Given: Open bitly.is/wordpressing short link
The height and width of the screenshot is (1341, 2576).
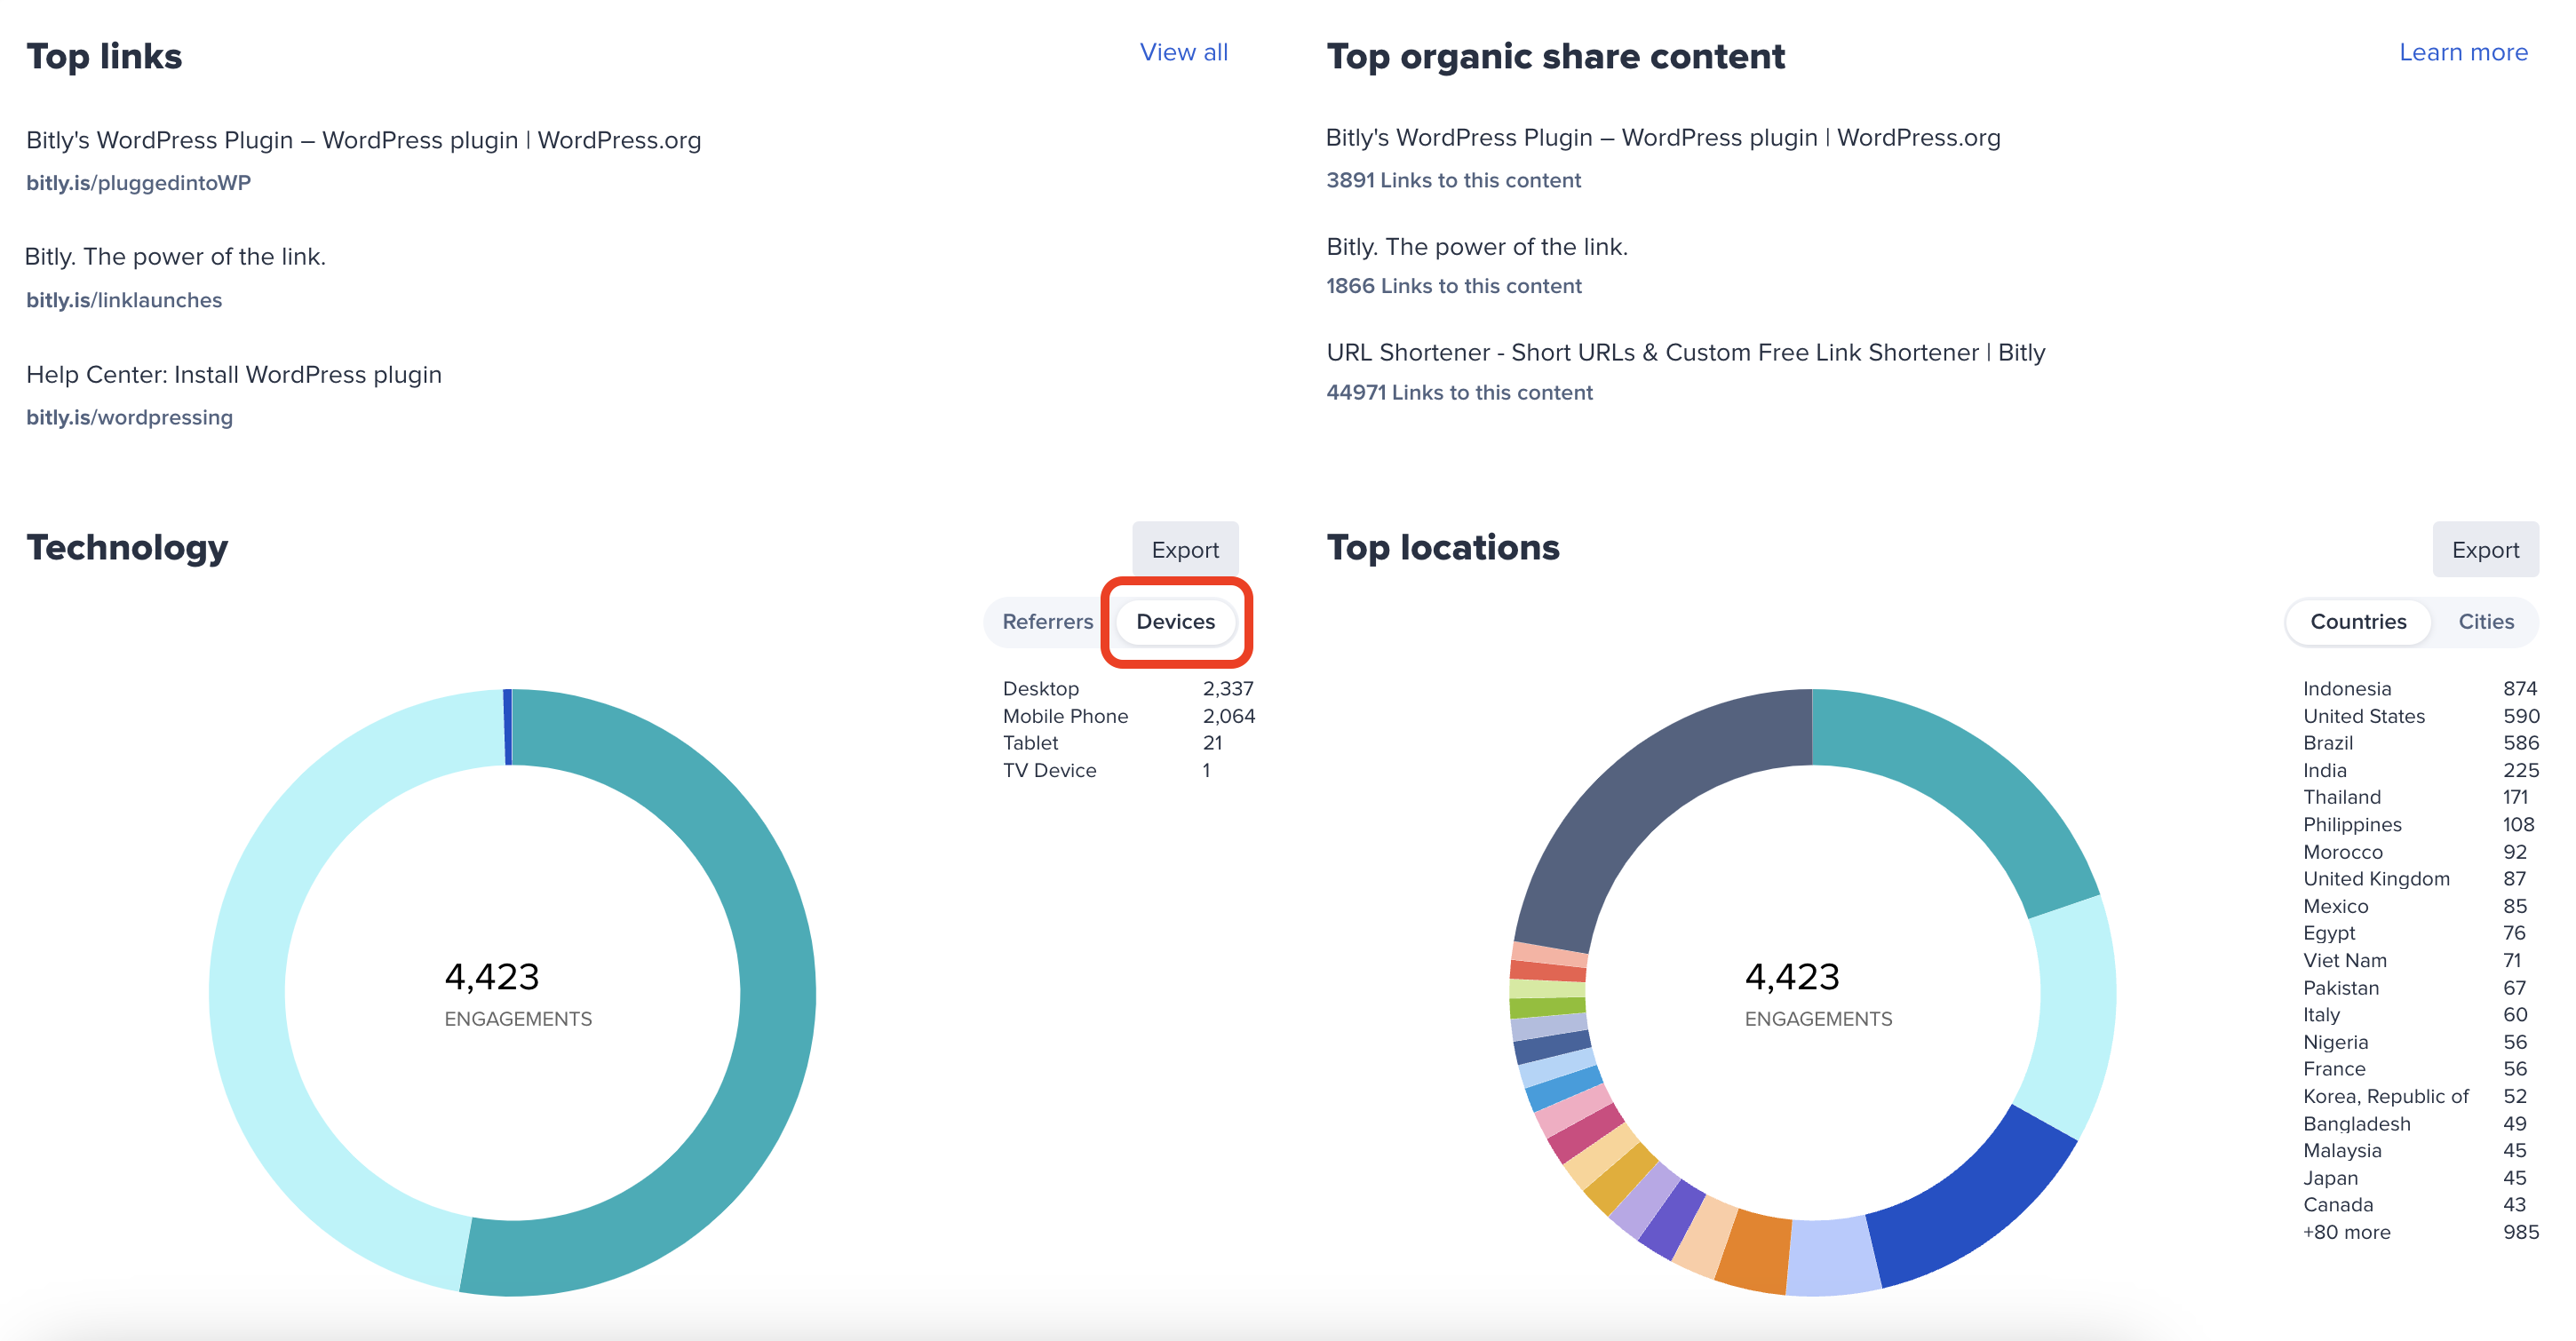Looking at the screenshot, I should click(129, 417).
